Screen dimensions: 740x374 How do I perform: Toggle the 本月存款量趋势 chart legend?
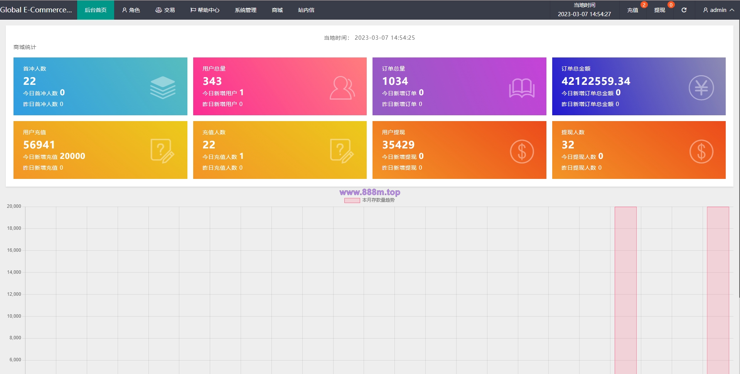[x=369, y=200]
